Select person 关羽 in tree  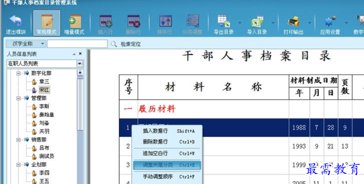pyautogui.click(x=44, y=131)
